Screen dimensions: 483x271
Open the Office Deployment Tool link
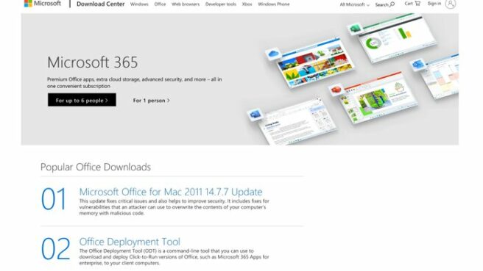pos(130,242)
